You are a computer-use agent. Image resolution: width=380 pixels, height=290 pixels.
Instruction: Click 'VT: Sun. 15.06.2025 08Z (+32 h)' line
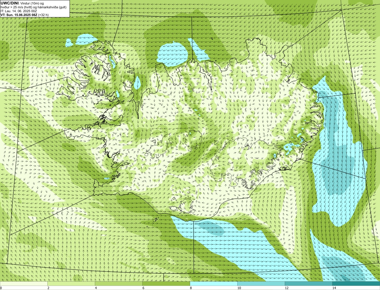pos(25,15)
